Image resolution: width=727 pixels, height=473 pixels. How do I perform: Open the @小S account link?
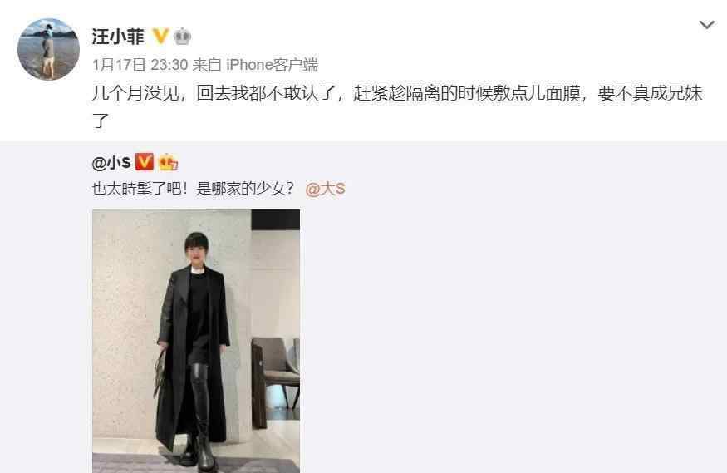pyautogui.click(x=111, y=163)
